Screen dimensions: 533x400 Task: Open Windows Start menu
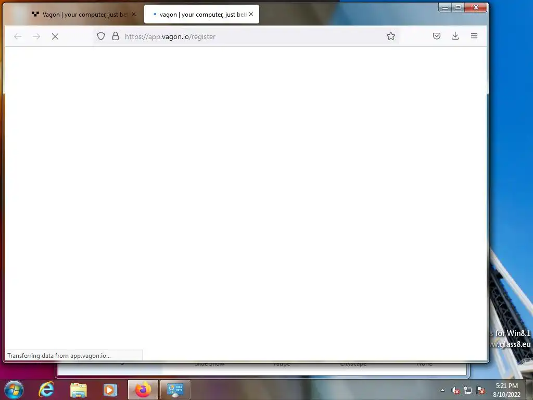14,390
